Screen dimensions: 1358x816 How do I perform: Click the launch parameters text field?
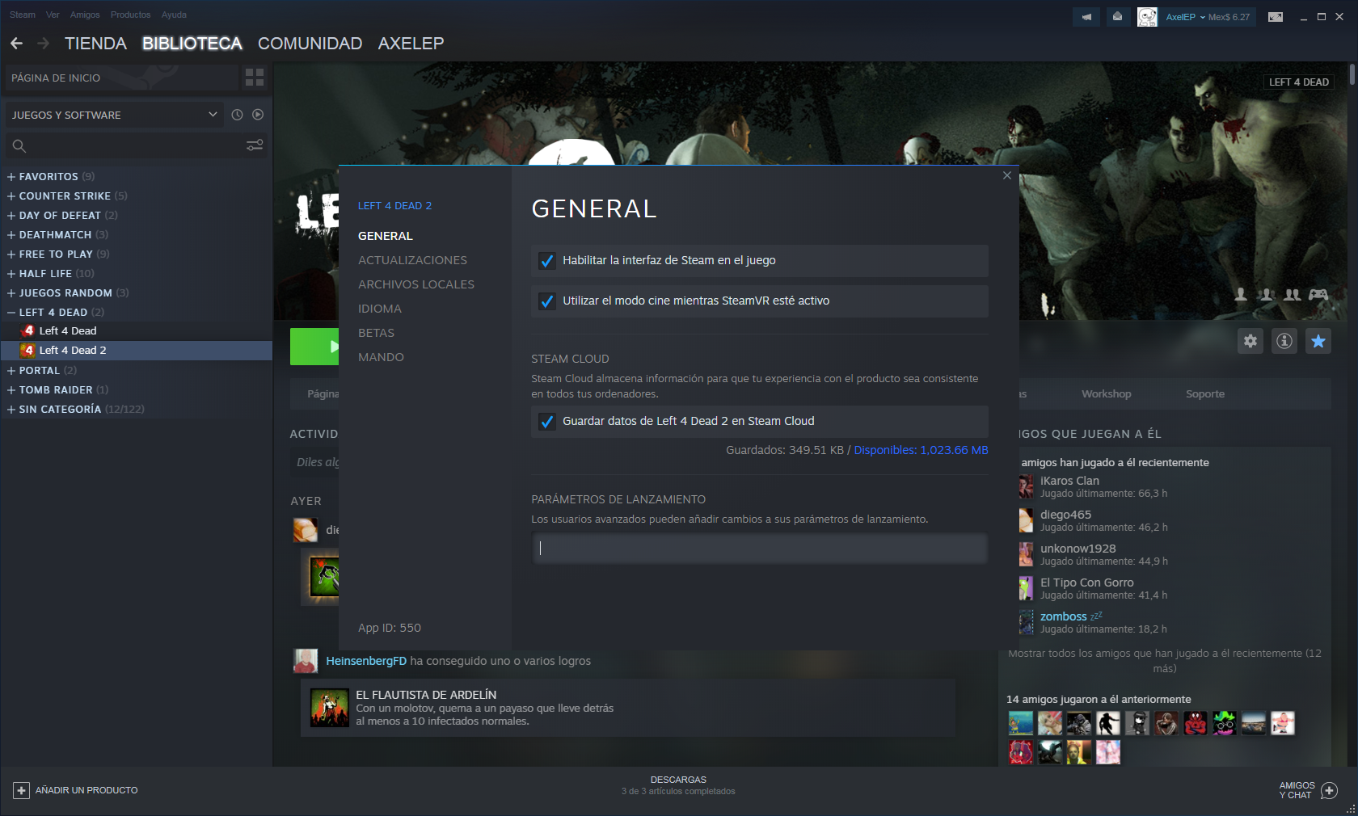[760, 548]
